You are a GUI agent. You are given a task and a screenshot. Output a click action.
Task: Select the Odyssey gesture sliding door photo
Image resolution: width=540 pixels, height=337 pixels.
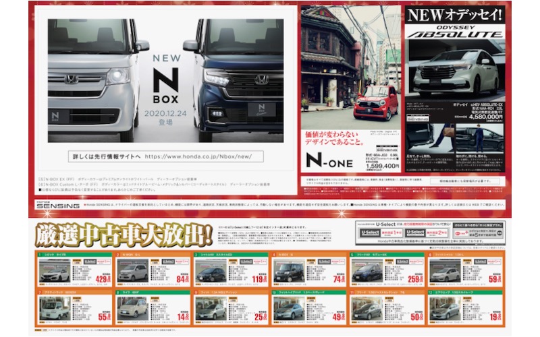(x=480, y=138)
